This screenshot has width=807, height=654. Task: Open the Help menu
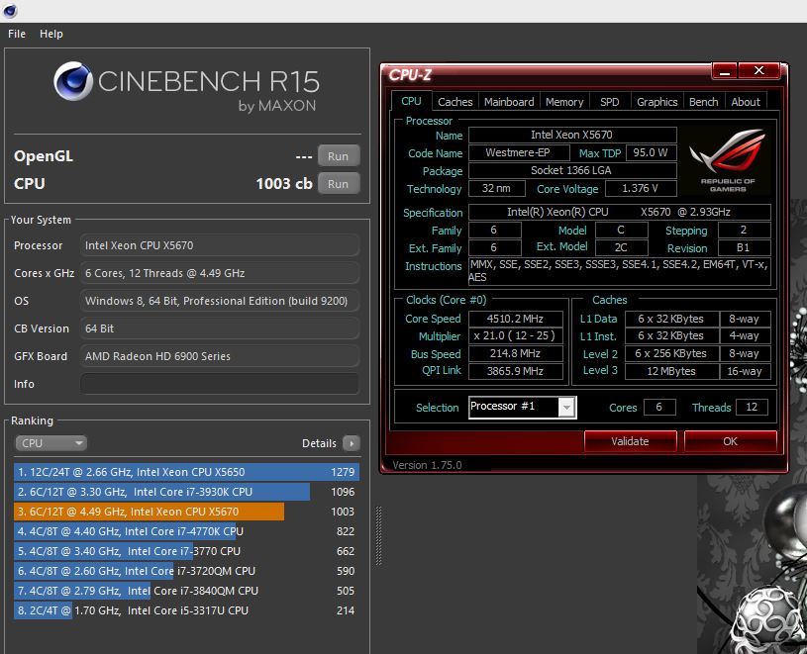pos(50,34)
